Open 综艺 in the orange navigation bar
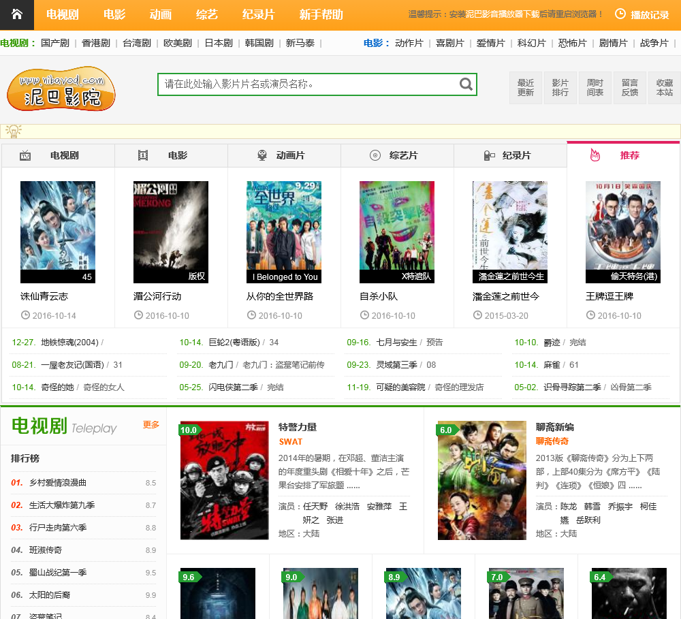The image size is (681, 619). [207, 15]
